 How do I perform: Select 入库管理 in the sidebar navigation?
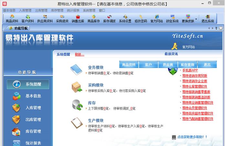point(27,108)
